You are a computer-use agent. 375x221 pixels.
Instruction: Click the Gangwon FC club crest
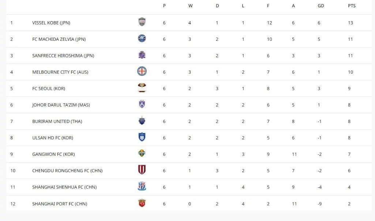[x=142, y=153]
